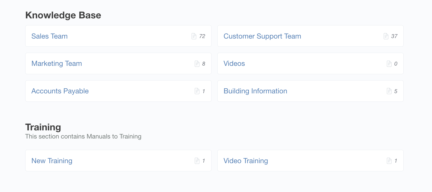Click document icon beside Customer Support Team count
Viewport: 432px width, 192px height.
tap(386, 36)
